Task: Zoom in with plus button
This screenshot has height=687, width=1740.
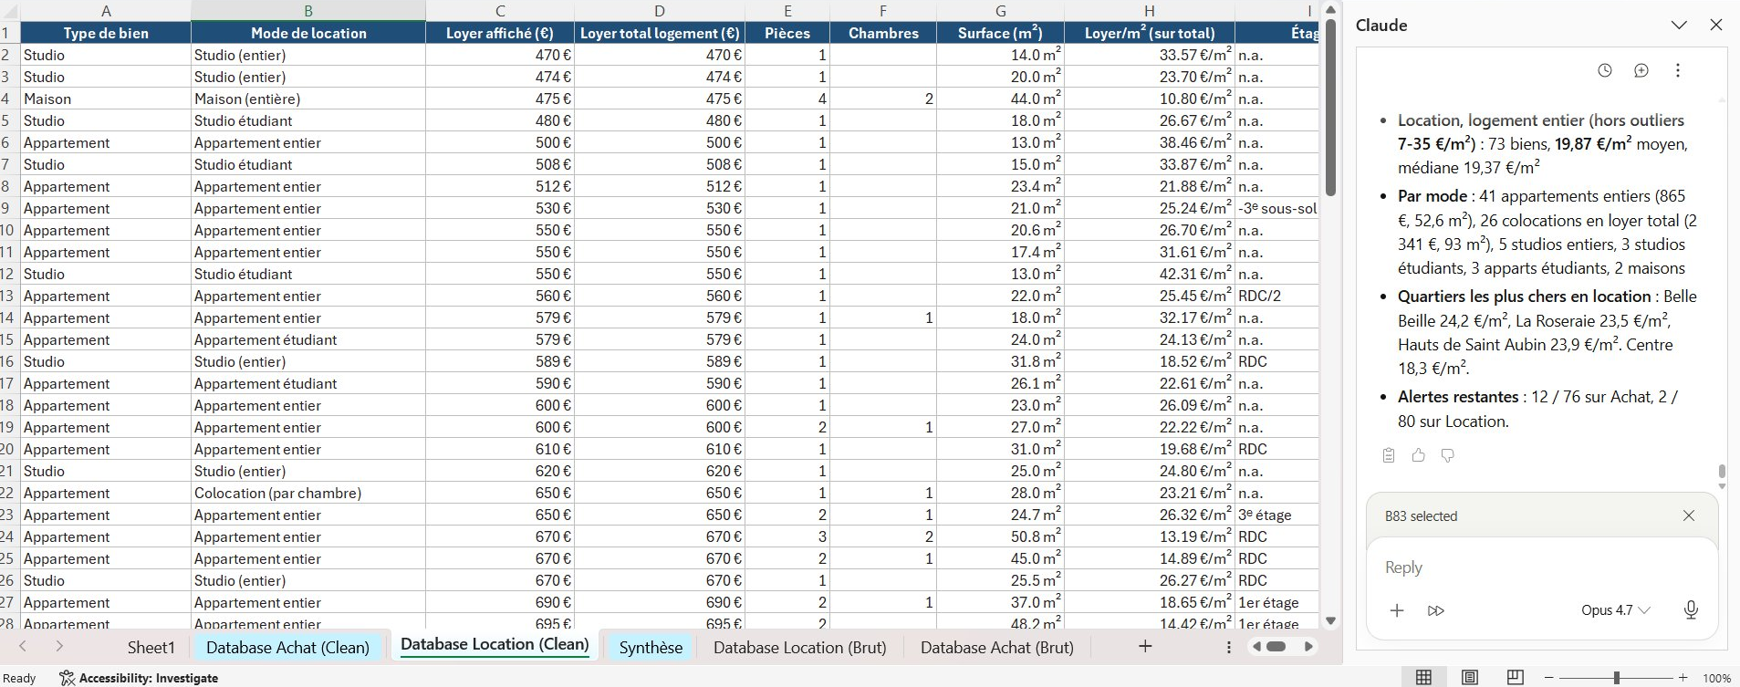Action: [x=1683, y=678]
